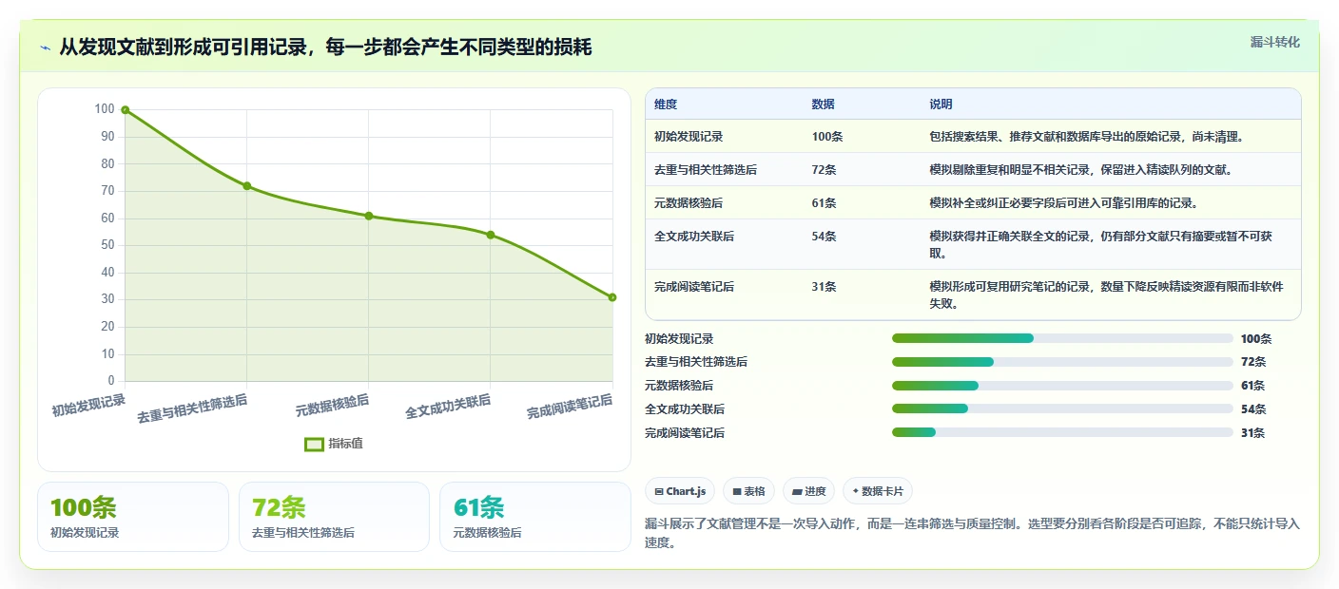Screen dimensions: 1339x589
Task: Select the 进度 tag chip
Action: pos(808,491)
